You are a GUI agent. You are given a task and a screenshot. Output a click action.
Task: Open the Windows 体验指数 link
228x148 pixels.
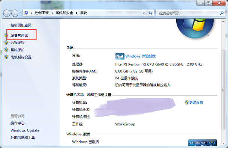coord(141,56)
